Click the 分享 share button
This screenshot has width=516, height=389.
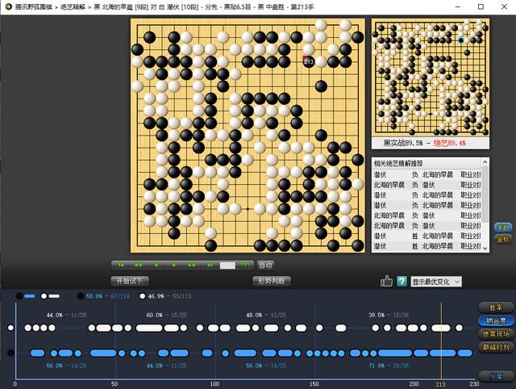point(496,376)
